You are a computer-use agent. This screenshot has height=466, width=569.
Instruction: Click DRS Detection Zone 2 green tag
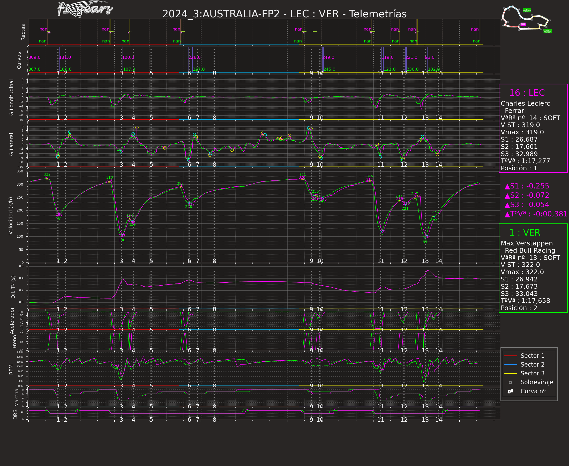pos(548,31)
